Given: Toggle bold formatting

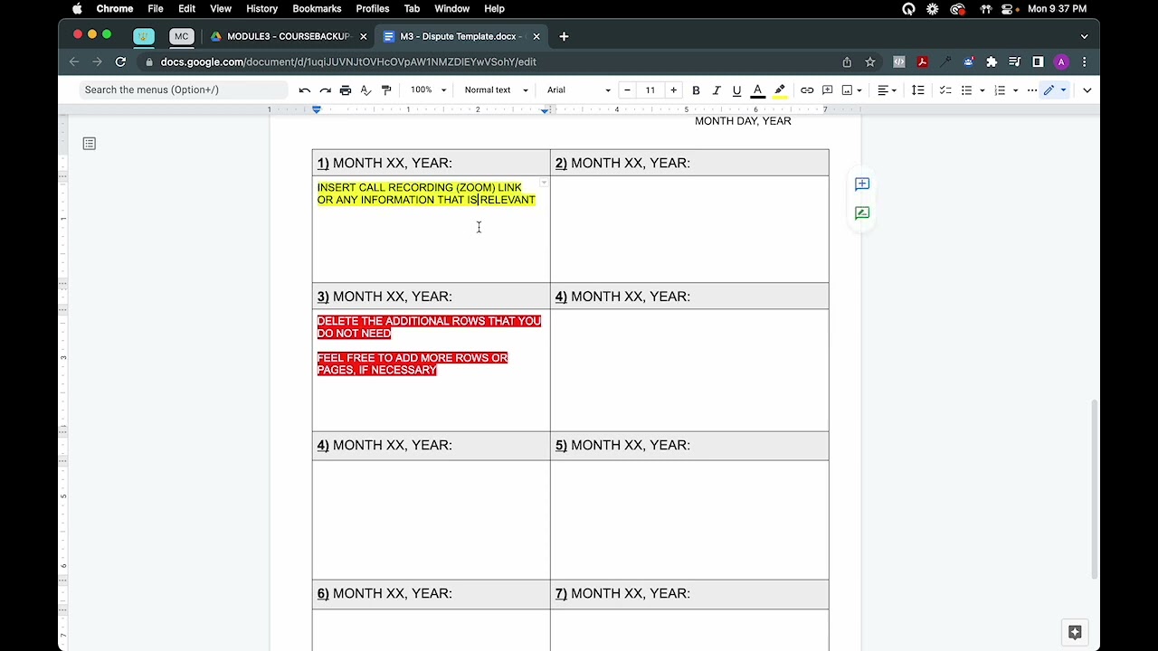Looking at the screenshot, I should tap(696, 90).
